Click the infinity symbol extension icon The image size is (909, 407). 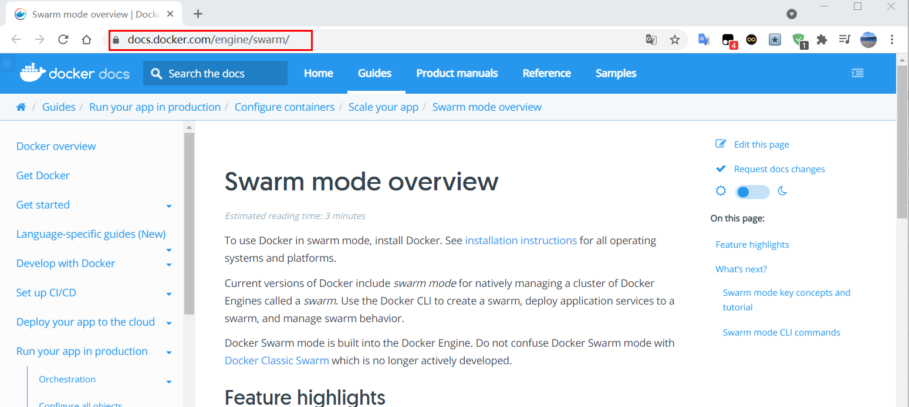751,39
